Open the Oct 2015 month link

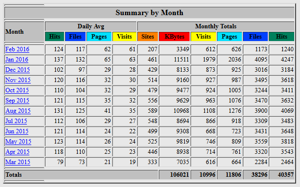[x=17, y=90]
